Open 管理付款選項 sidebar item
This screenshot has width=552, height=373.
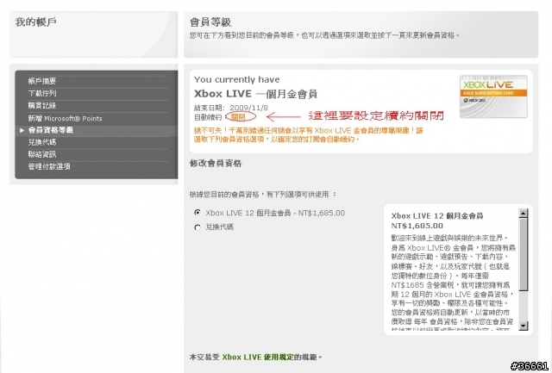49,166
